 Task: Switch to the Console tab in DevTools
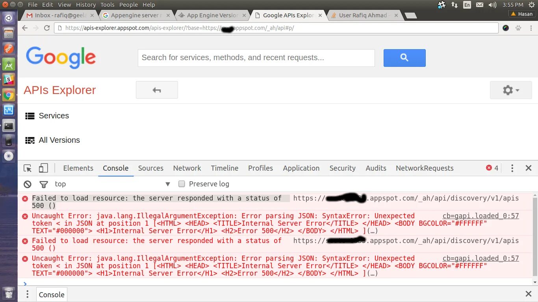point(115,168)
